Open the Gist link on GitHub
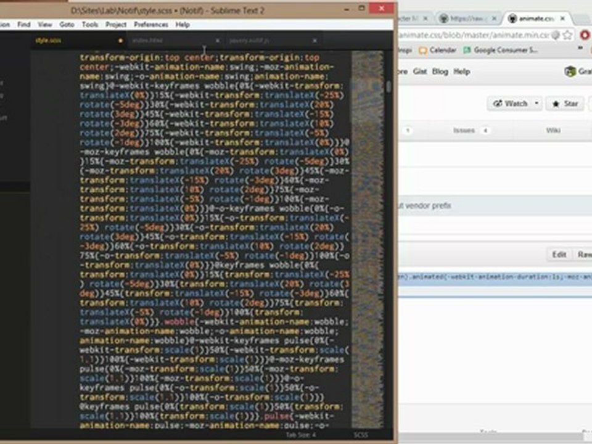Screen dimensions: 592x444 pos(420,72)
